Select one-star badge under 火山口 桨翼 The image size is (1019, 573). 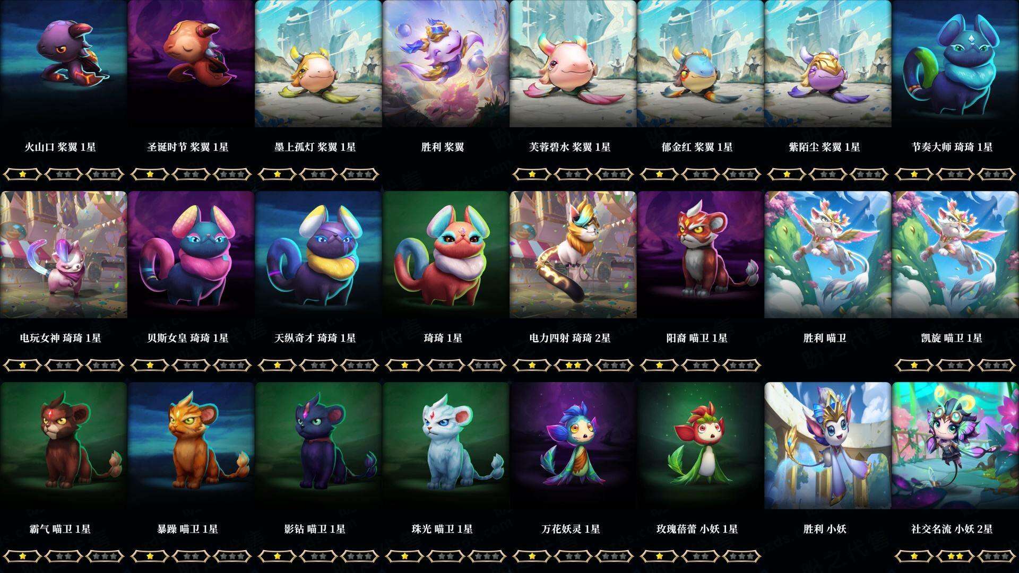22,174
